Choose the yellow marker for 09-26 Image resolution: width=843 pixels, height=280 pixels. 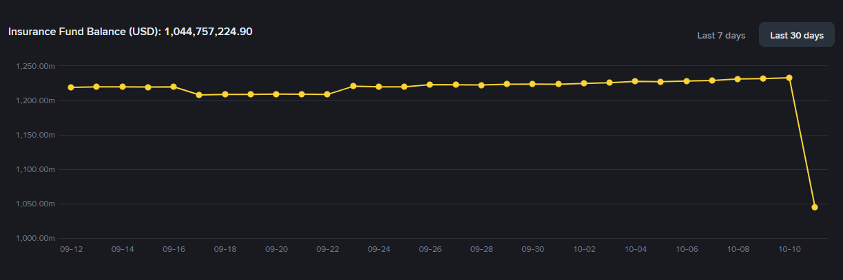(x=430, y=85)
